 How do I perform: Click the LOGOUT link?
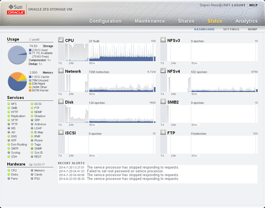tap(239, 5)
